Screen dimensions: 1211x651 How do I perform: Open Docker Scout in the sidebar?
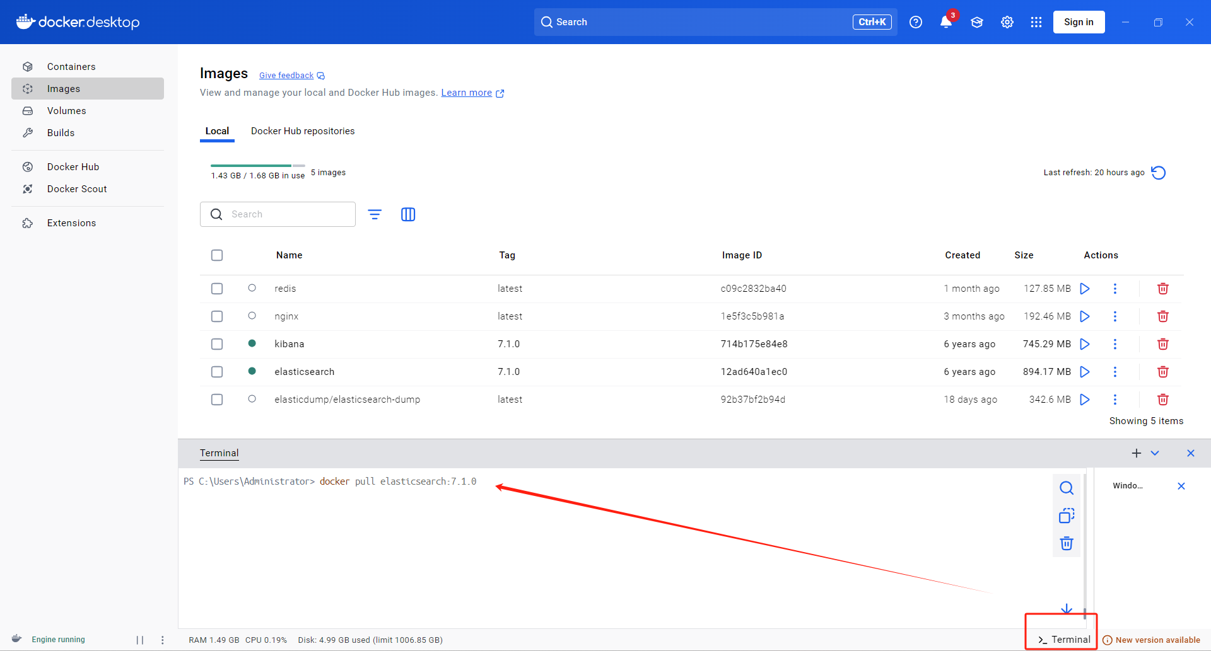coord(88,189)
